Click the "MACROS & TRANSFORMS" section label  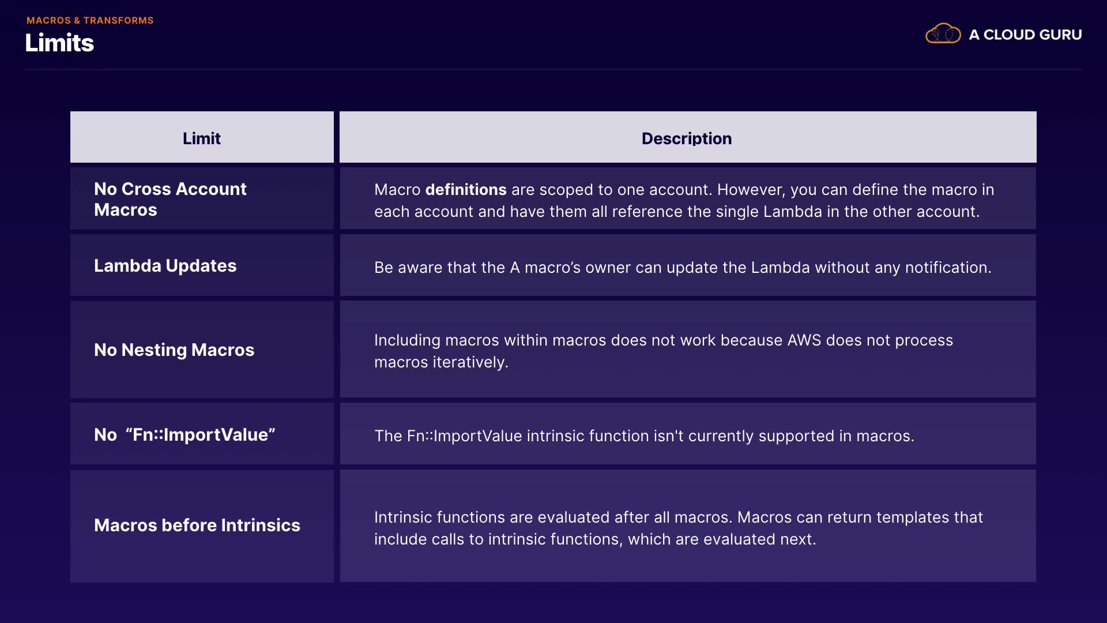pos(90,20)
